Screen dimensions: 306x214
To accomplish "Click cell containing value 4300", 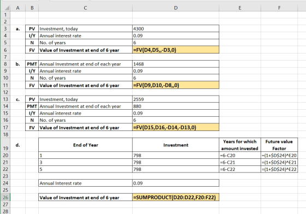I will pos(175,28).
